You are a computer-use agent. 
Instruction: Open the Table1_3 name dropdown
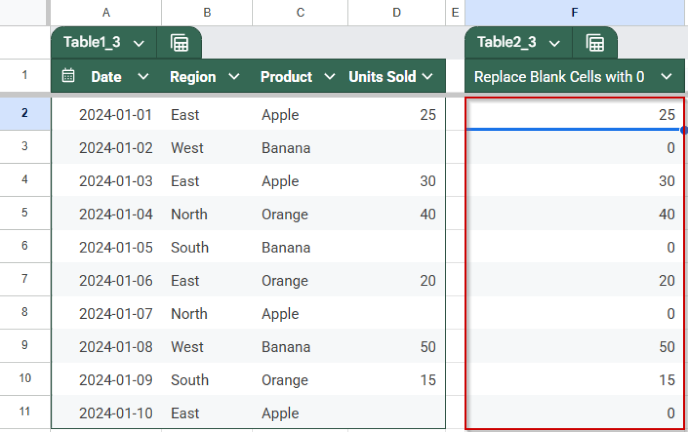point(139,43)
